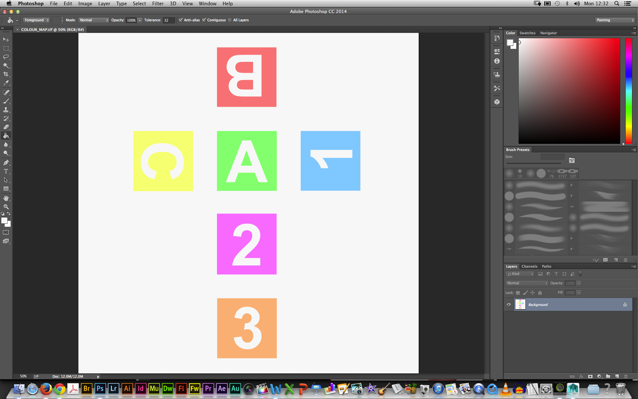Toggle layer filtering switch on or off
Viewport: 638px width, 399px height.
(x=580, y=274)
